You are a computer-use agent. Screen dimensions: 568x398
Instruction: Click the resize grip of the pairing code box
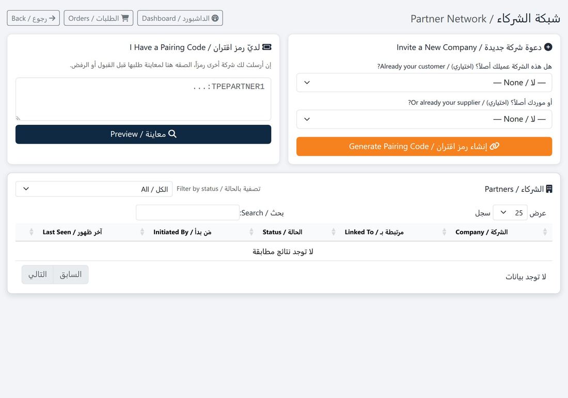click(x=18, y=118)
